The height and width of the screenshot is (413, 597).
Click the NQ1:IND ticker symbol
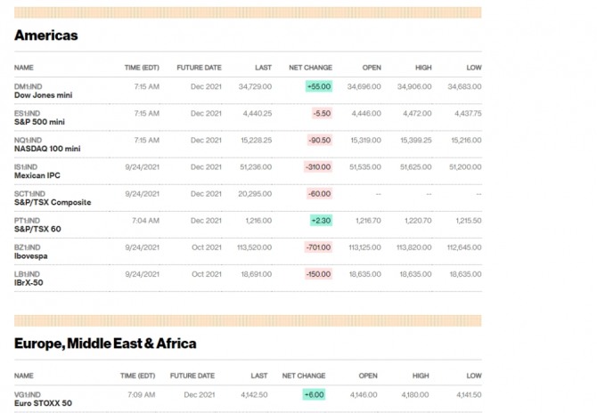pos(29,140)
